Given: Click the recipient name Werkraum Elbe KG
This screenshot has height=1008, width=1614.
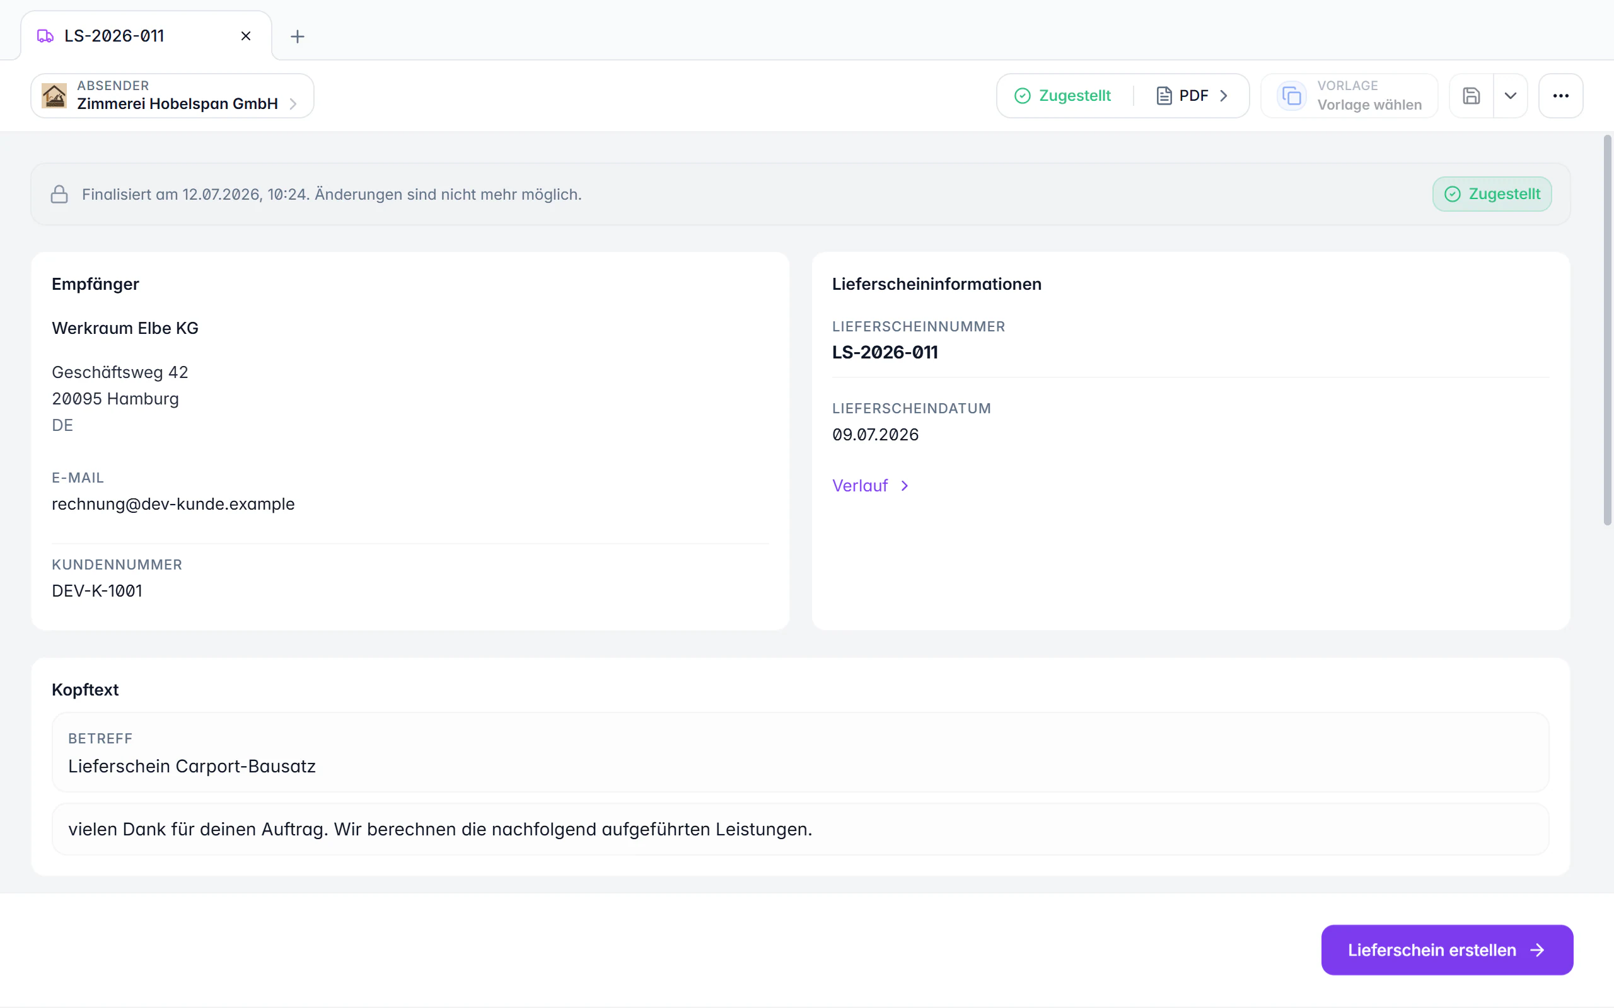Looking at the screenshot, I should click(125, 328).
